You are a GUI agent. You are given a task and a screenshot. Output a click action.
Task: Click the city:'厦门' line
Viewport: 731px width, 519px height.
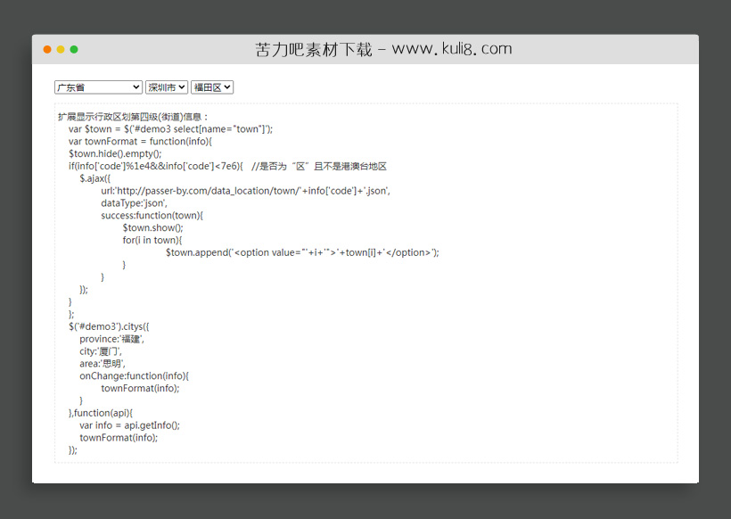[101, 351]
